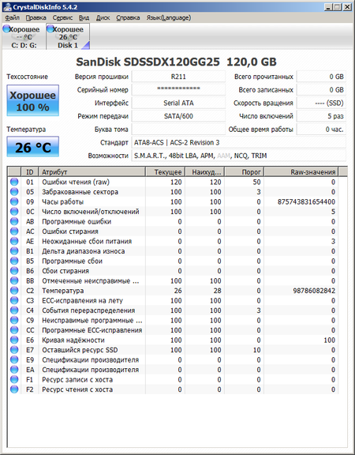Open the Правка menu

(x=36, y=17)
